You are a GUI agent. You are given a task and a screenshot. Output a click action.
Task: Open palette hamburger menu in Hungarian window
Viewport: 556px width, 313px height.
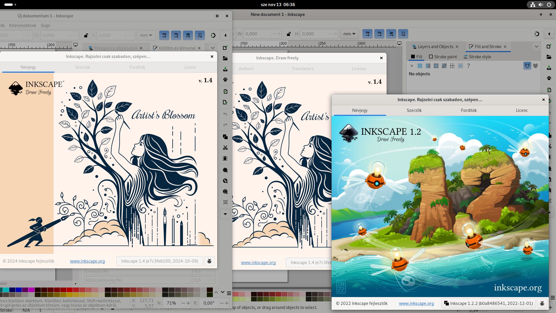229,293
